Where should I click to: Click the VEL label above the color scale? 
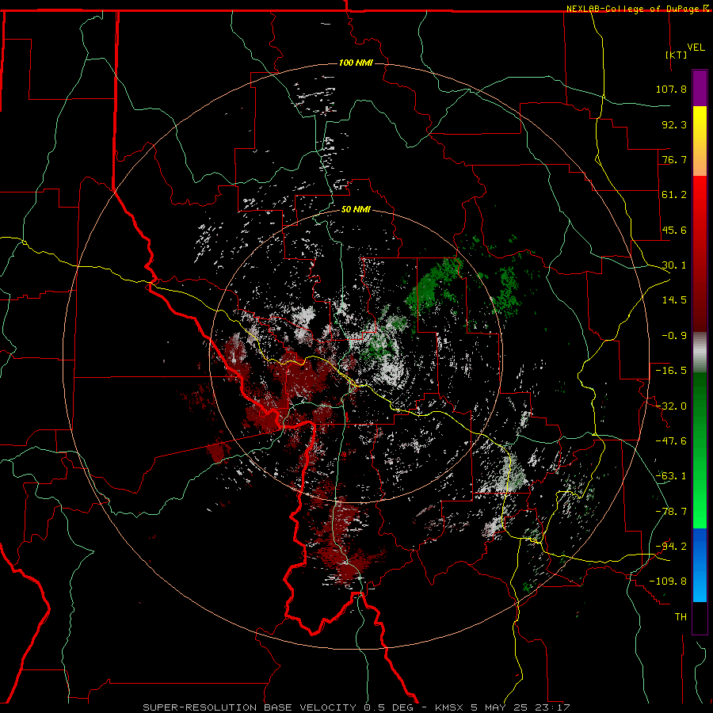pyautogui.click(x=696, y=48)
